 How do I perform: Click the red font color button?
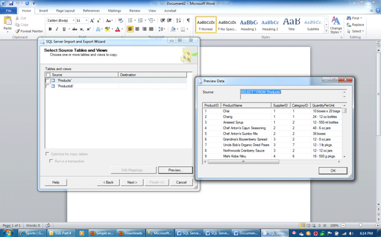118,29
